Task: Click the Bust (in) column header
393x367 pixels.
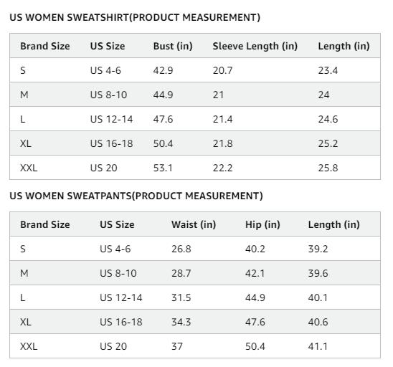Action: click(173, 46)
